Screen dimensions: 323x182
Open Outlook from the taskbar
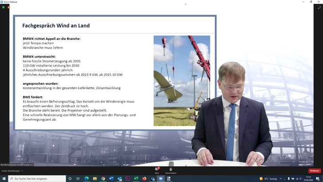119,178
